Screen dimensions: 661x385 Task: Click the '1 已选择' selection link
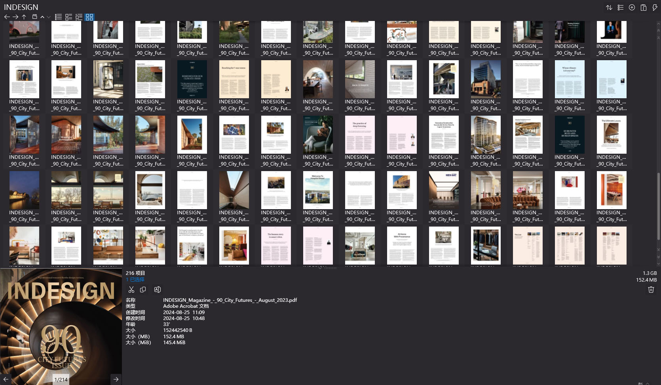135,280
